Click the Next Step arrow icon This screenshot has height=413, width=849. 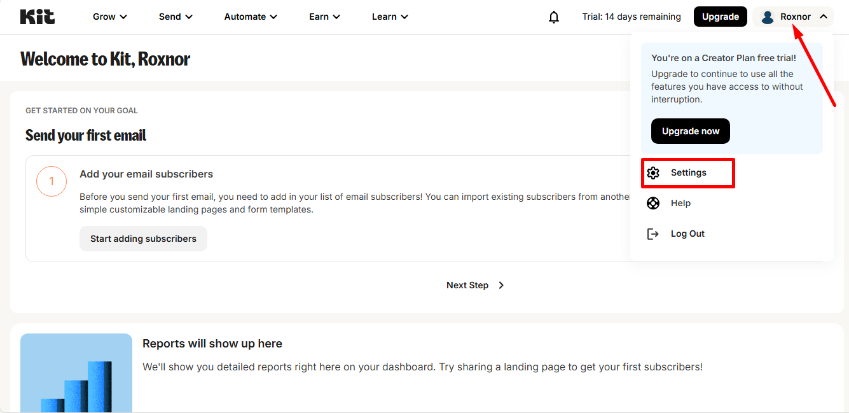coord(501,285)
